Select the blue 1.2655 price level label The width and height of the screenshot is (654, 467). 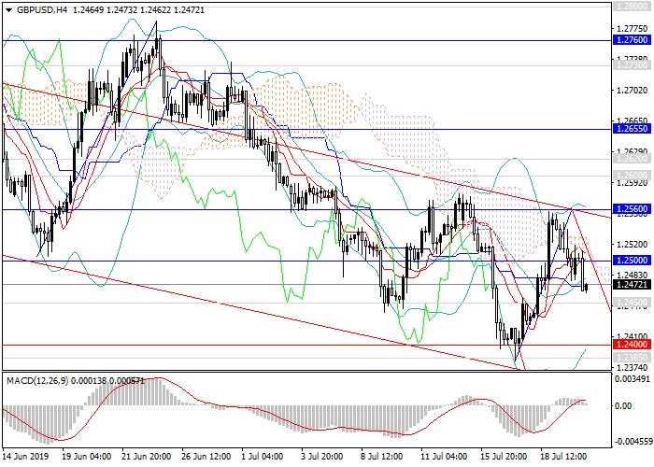click(631, 130)
